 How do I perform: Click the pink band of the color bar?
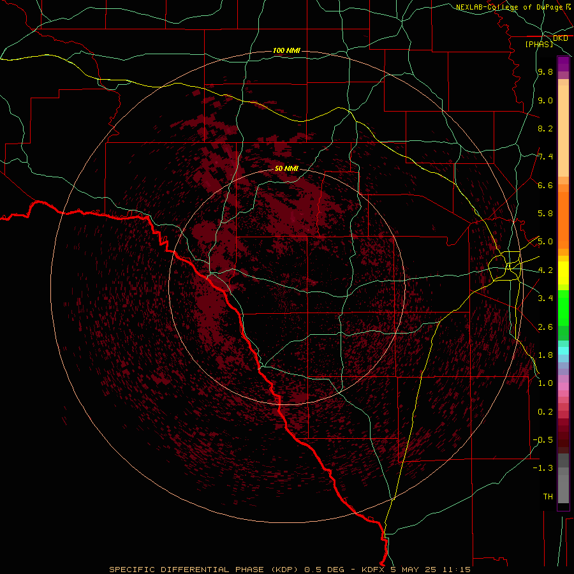point(563,386)
